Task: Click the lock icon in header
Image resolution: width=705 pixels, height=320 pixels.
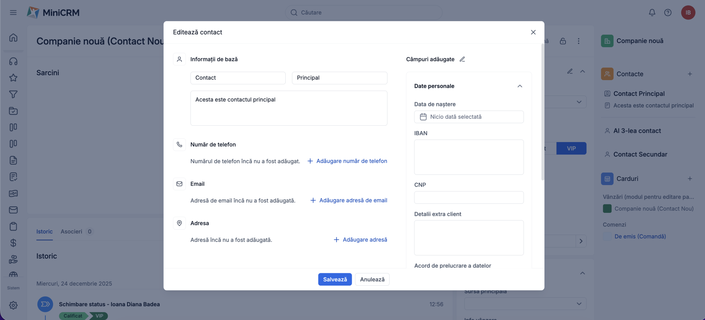Action: (563, 41)
